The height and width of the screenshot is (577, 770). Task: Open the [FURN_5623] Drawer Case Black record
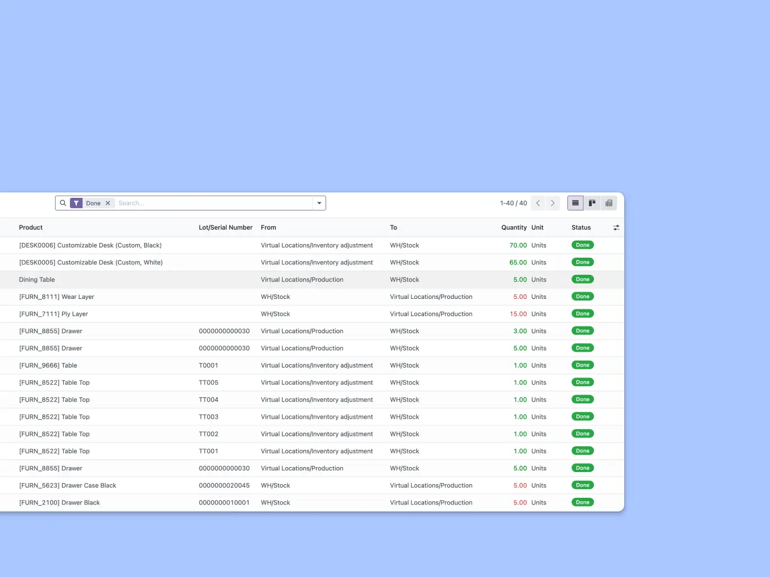click(x=68, y=485)
